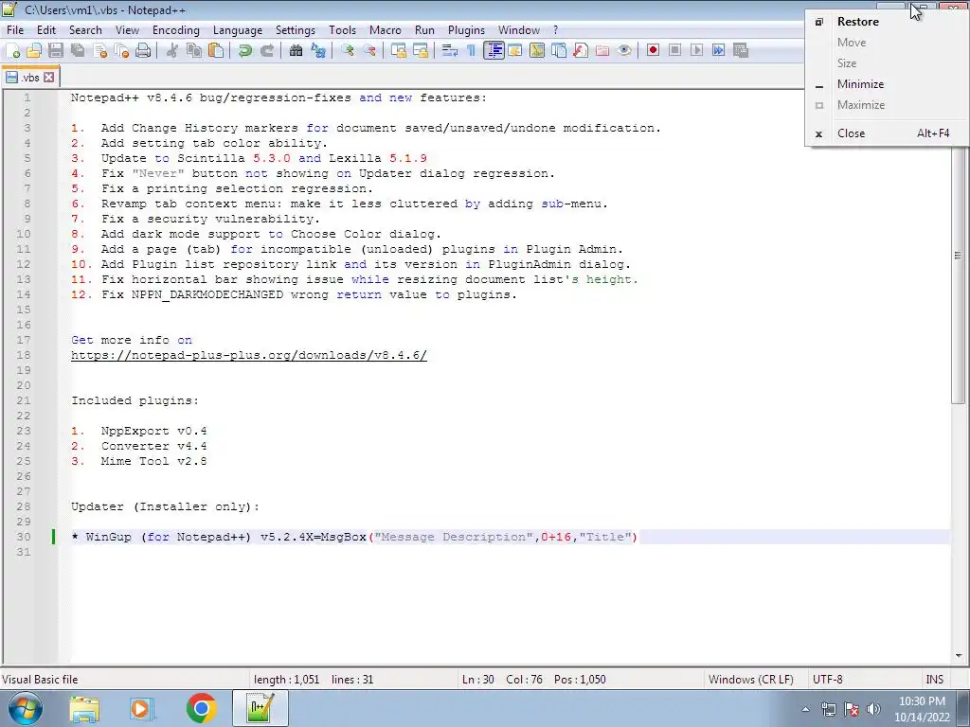Toggle the Show Indent Guide button
The image size is (970, 727).
(494, 51)
